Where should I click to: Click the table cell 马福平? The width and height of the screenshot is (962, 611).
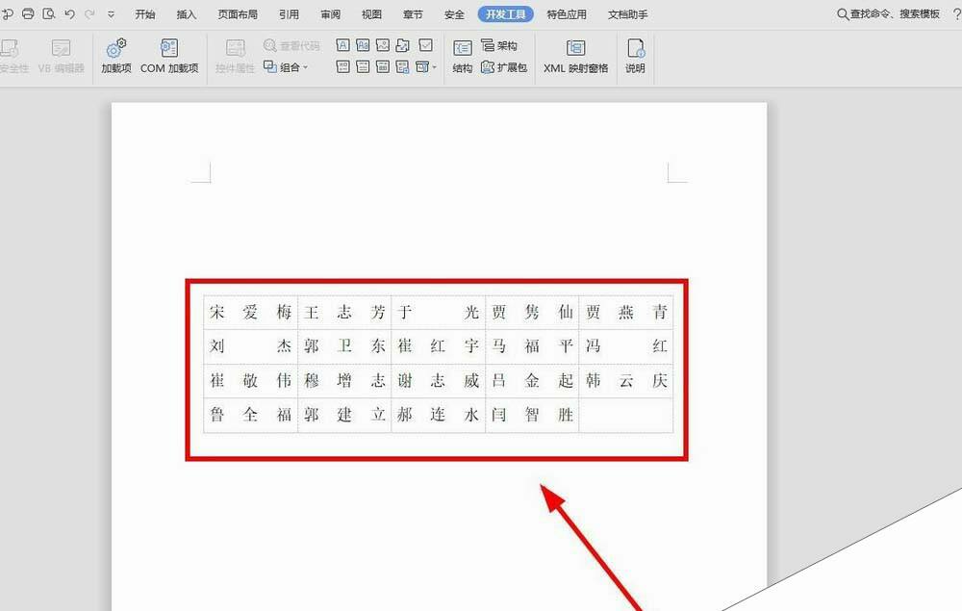pyautogui.click(x=532, y=346)
